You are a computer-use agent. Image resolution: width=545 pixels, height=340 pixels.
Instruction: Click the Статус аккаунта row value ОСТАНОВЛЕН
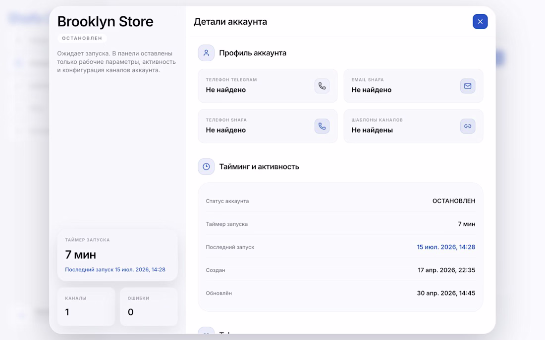pyautogui.click(x=453, y=201)
